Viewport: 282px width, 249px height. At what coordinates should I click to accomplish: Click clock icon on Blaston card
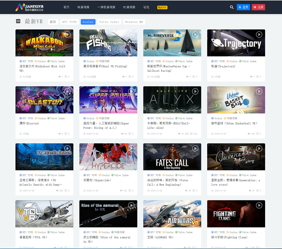(x=21, y=134)
